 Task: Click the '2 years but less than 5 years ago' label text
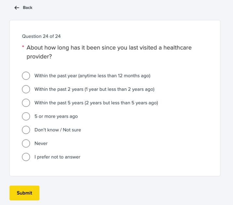point(121,103)
